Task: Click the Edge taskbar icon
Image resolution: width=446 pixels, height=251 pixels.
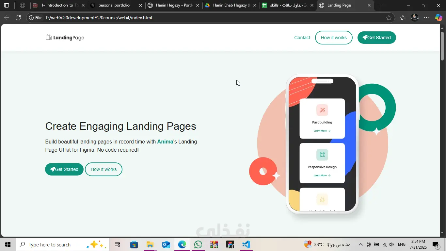Action: click(182, 244)
